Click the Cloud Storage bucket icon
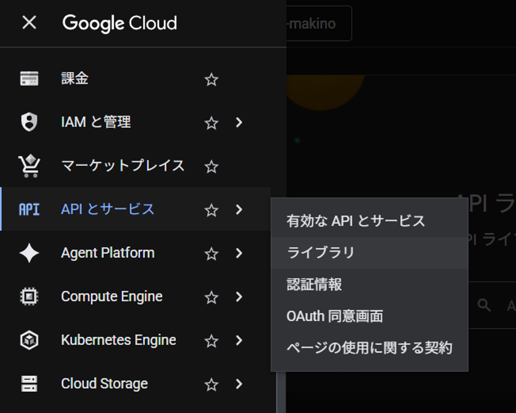This screenshot has width=516, height=413. [x=29, y=384]
